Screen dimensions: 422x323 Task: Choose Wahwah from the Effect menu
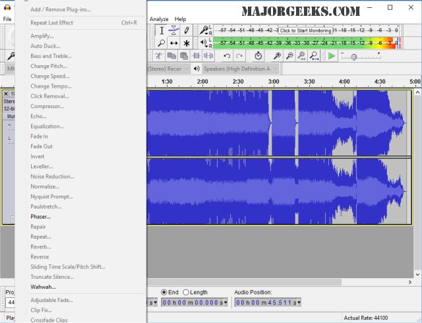pos(43,287)
